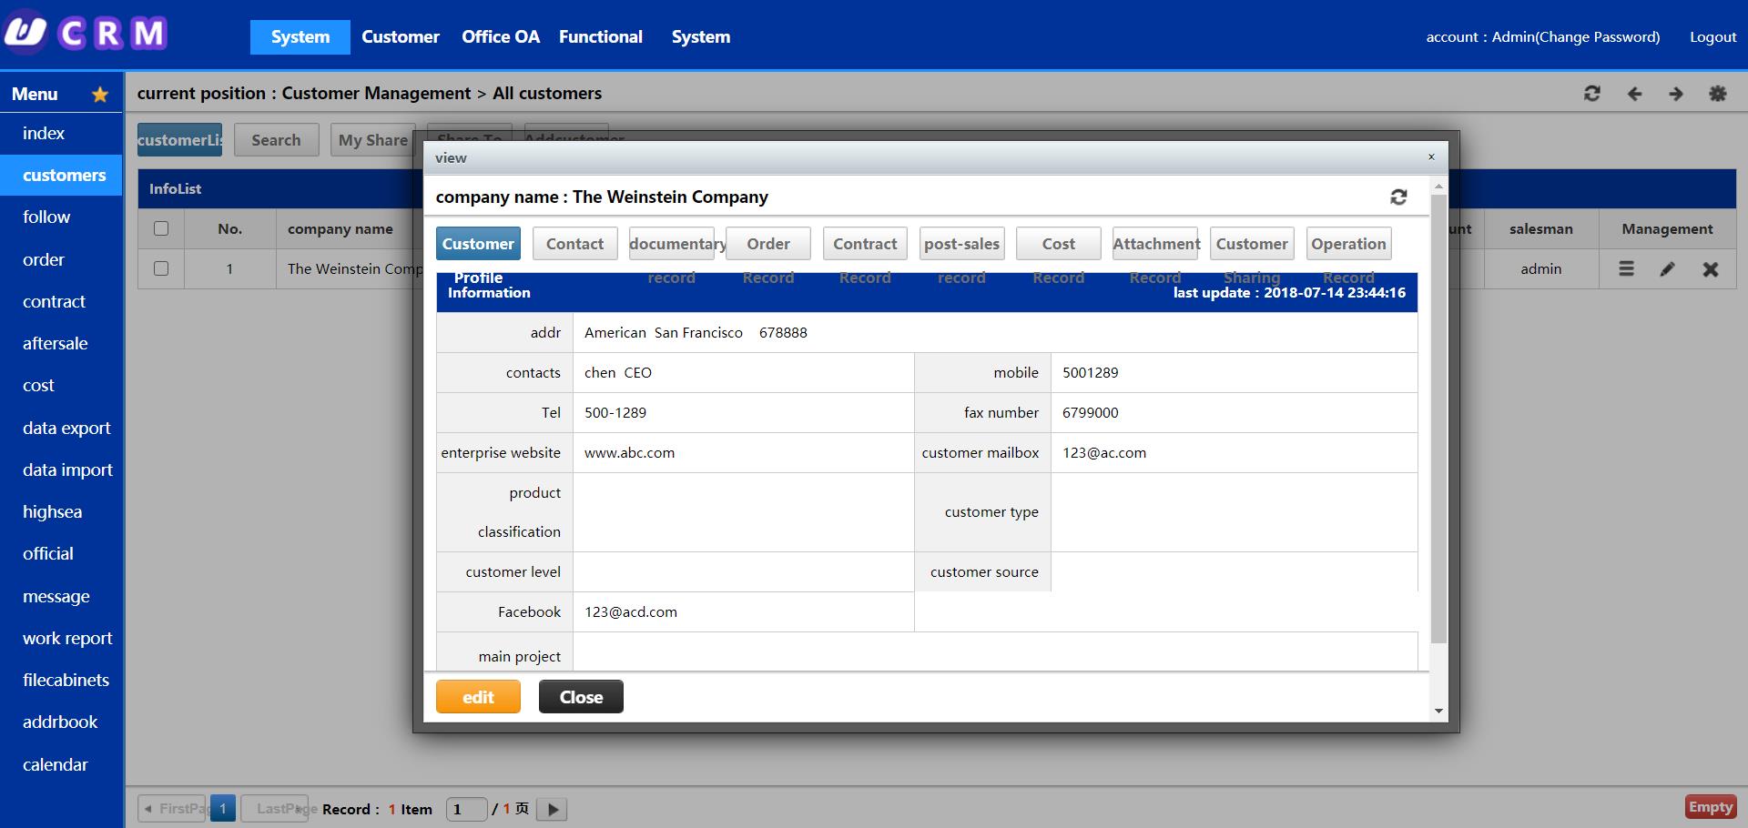The image size is (1748, 828).
Task: Refresh the company view dialog
Action: 1398,197
